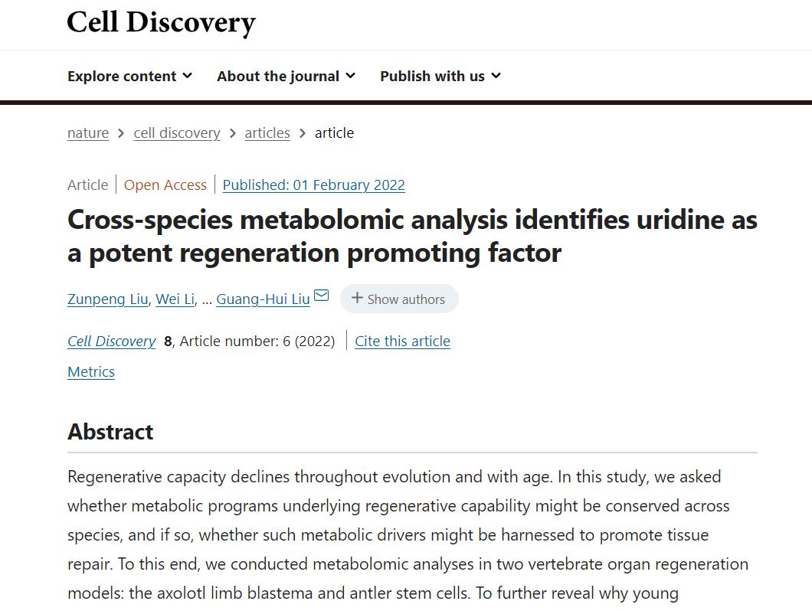This screenshot has width=812, height=611.
Task: Click Cite this article
Action: (402, 341)
